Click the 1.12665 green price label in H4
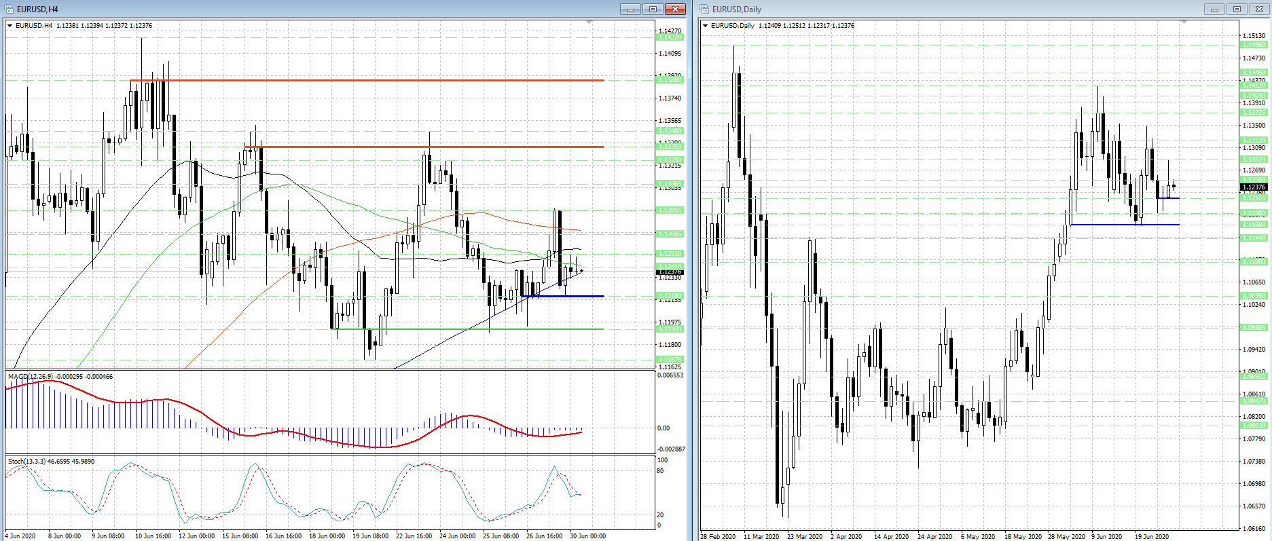Image resolution: width=1272 pixels, height=541 pixels. (670, 234)
